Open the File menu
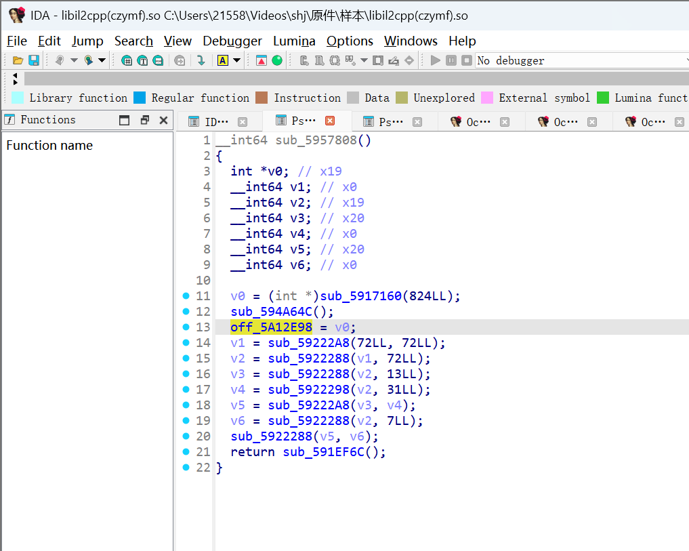The width and height of the screenshot is (689, 551). click(x=17, y=41)
